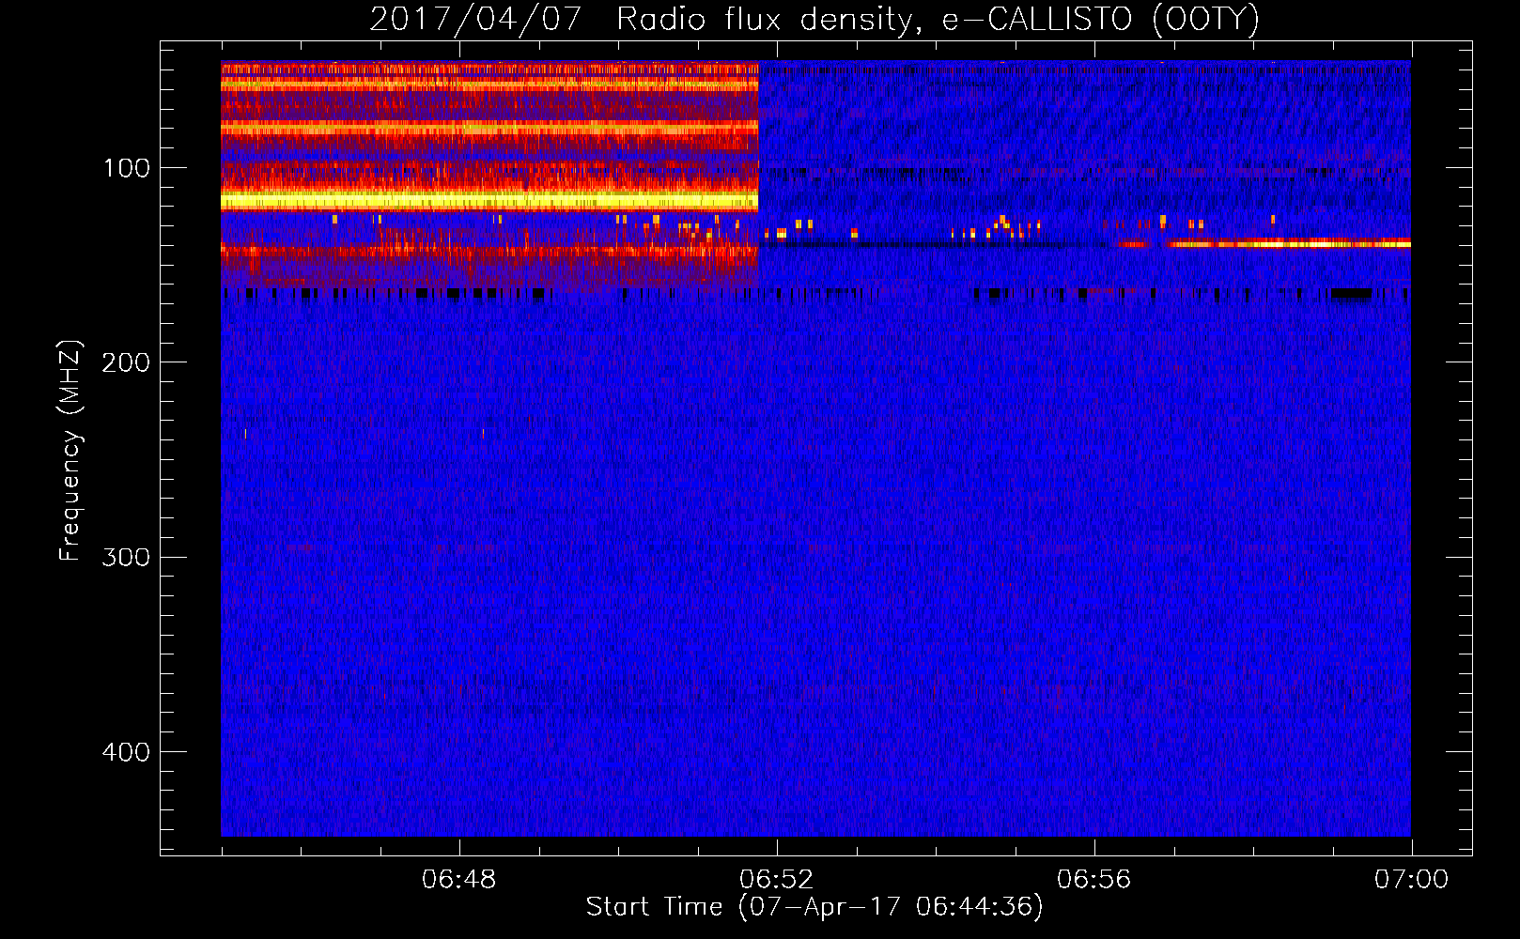Image resolution: width=1520 pixels, height=939 pixels.
Task: Click the 'Frequency (MHZ)' axis label
Action: [x=70, y=451]
